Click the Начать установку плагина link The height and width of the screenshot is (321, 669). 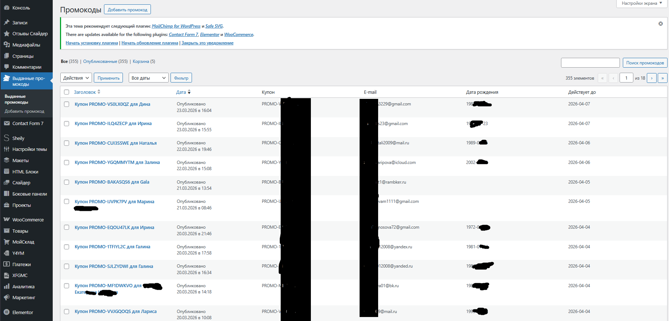[x=92, y=43]
